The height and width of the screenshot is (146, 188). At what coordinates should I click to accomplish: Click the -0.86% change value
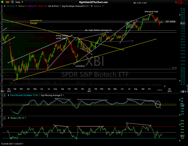(181, 3)
